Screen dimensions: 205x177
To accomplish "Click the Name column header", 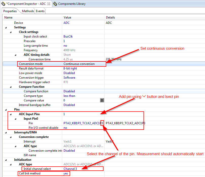I will [x=8, y=17].
